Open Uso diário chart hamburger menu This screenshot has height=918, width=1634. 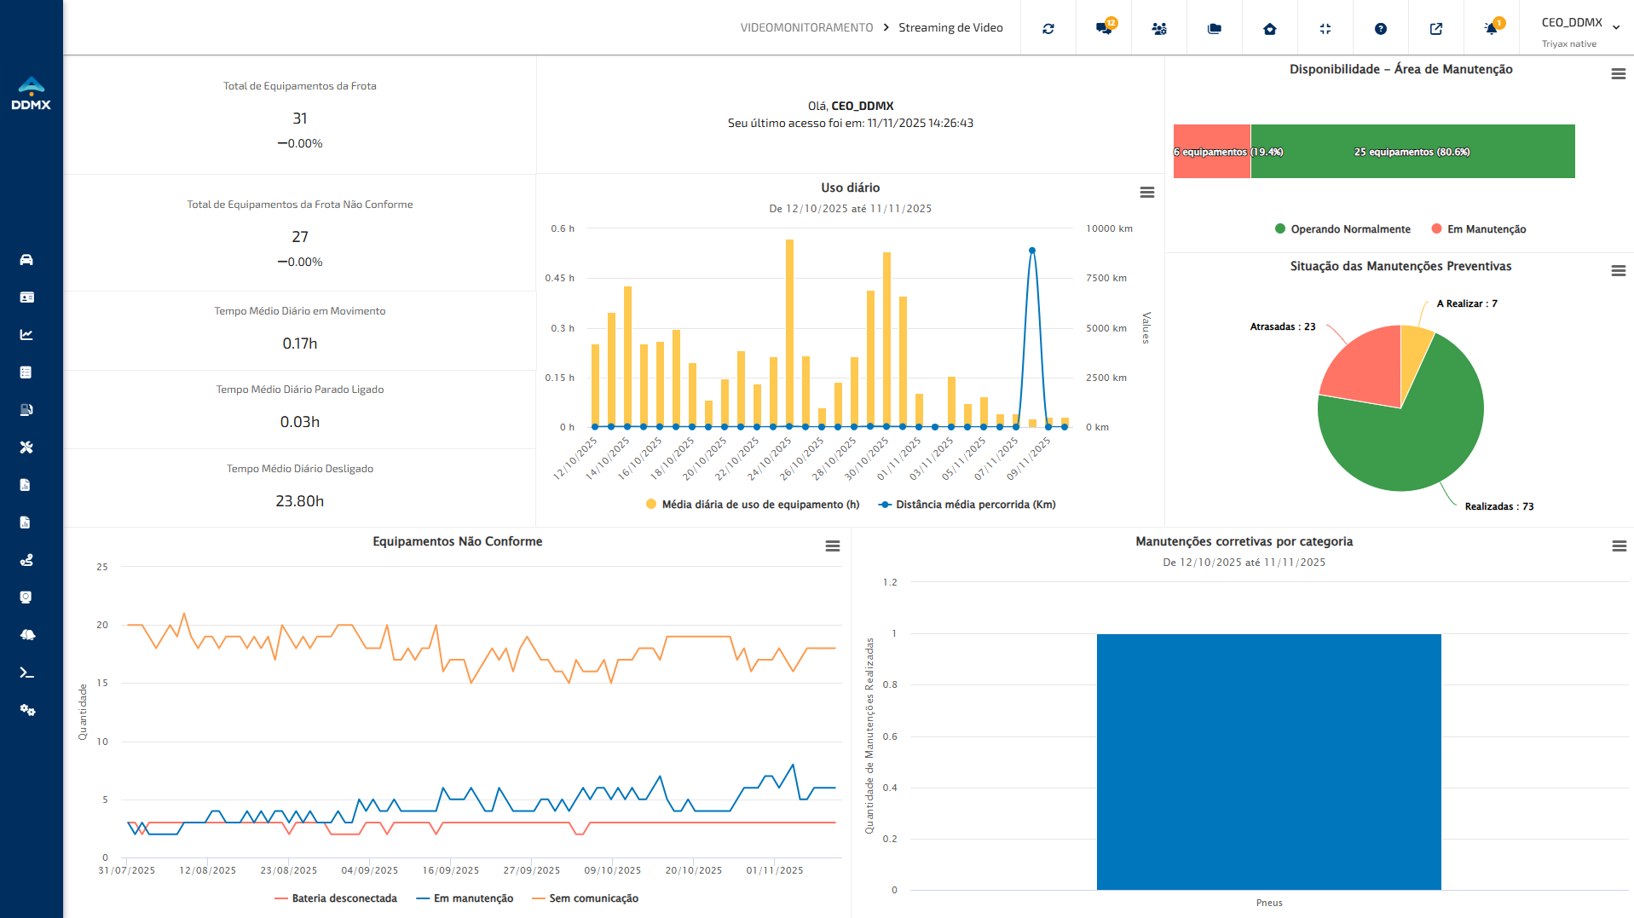coord(1147,193)
